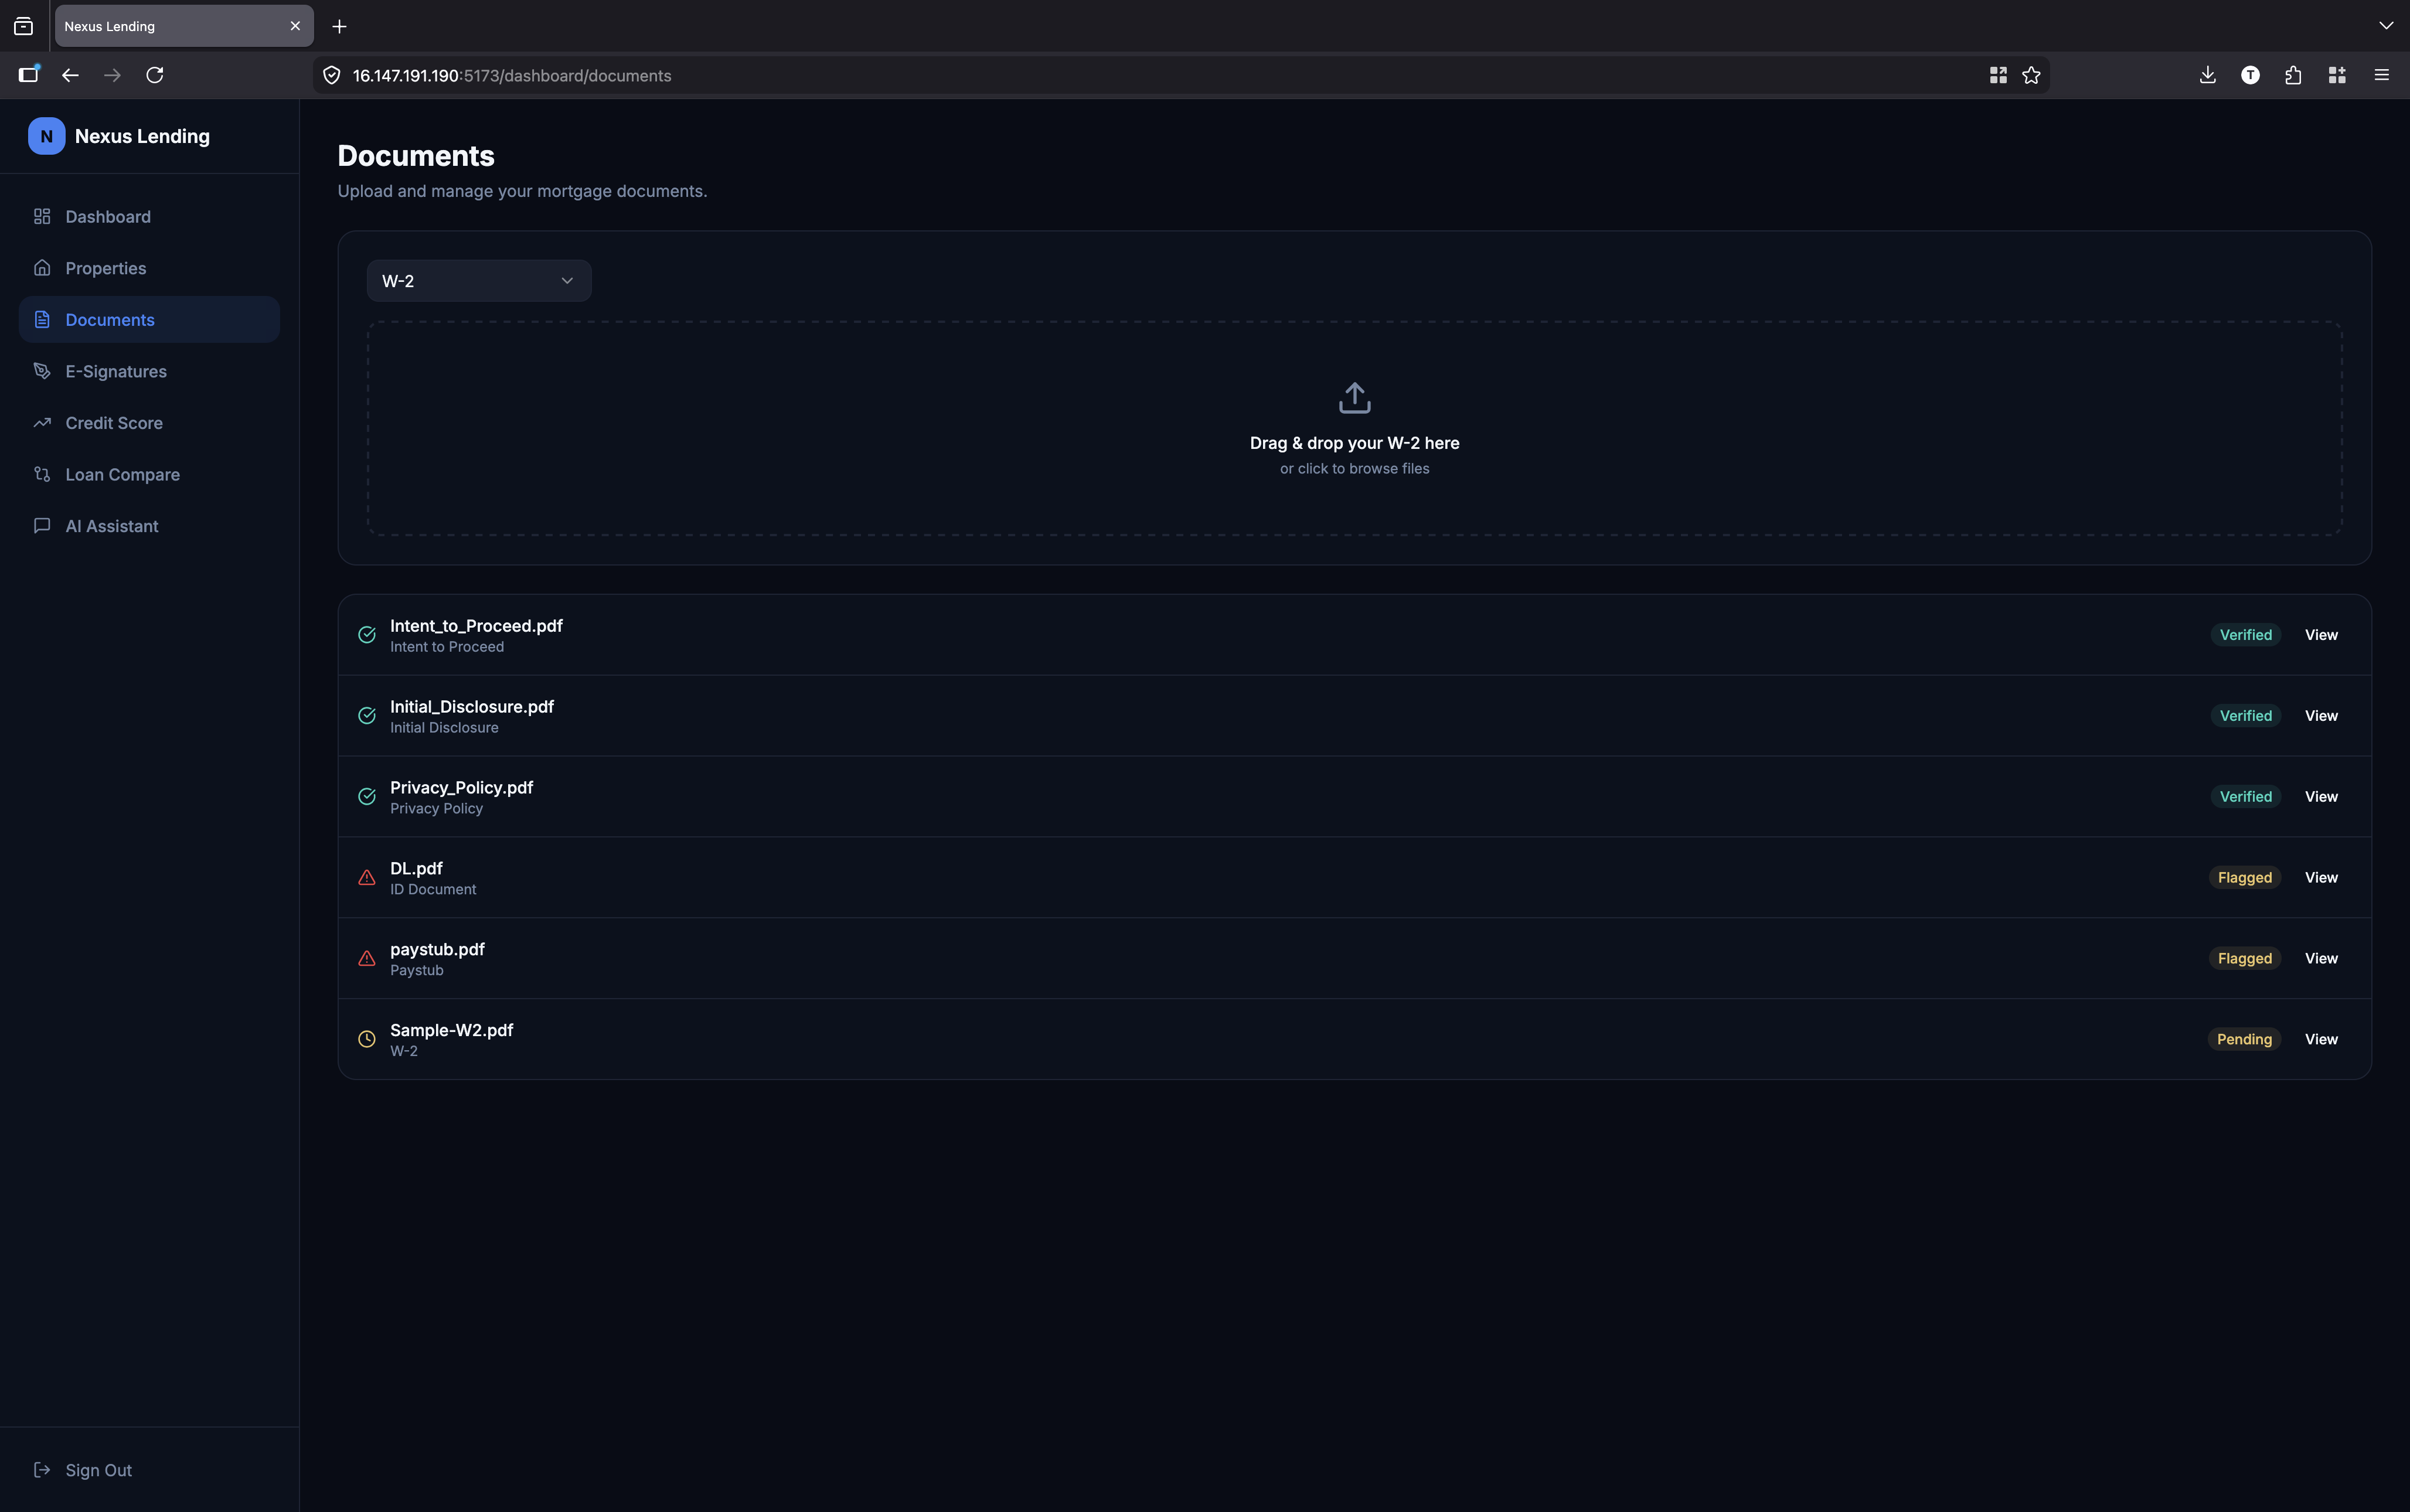
Task: Expand the tab list chevron at top right
Action: click(2386, 26)
